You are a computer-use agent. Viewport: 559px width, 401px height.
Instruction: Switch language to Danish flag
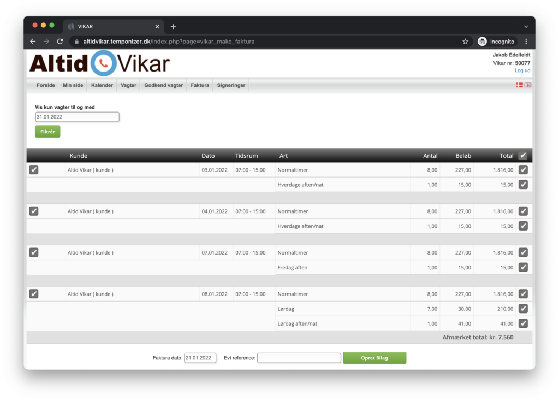point(519,85)
